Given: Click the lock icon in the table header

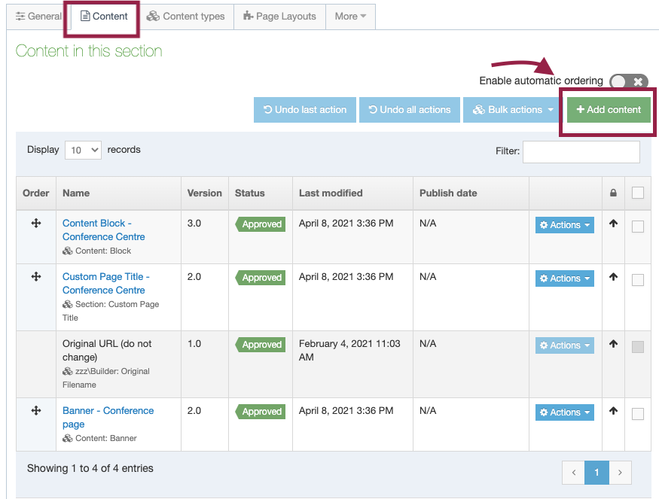Looking at the screenshot, I should pos(613,193).
